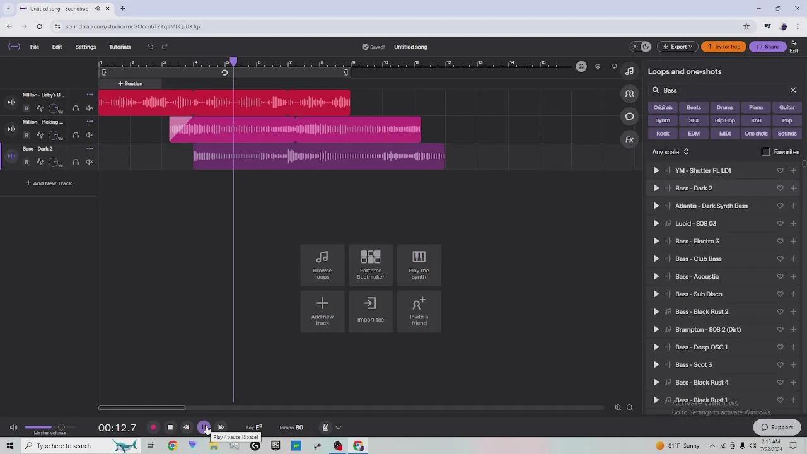Open the Fx effects panel icon

click(629, 139)
